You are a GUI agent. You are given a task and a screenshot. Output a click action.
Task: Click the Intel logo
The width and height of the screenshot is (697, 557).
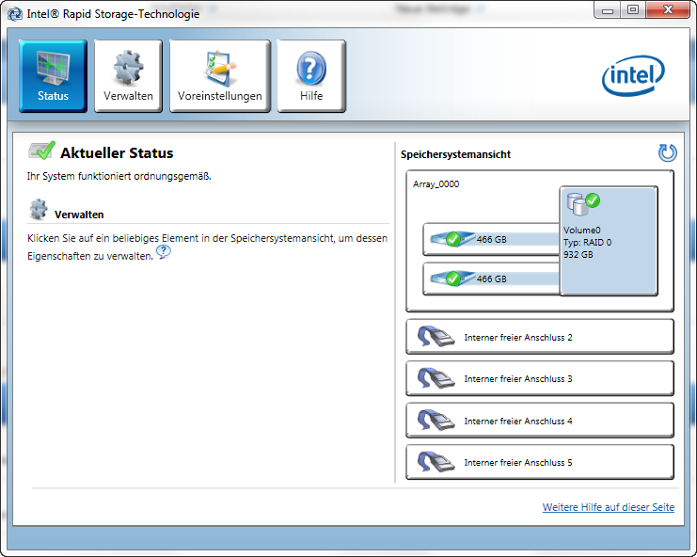(633, 75)
